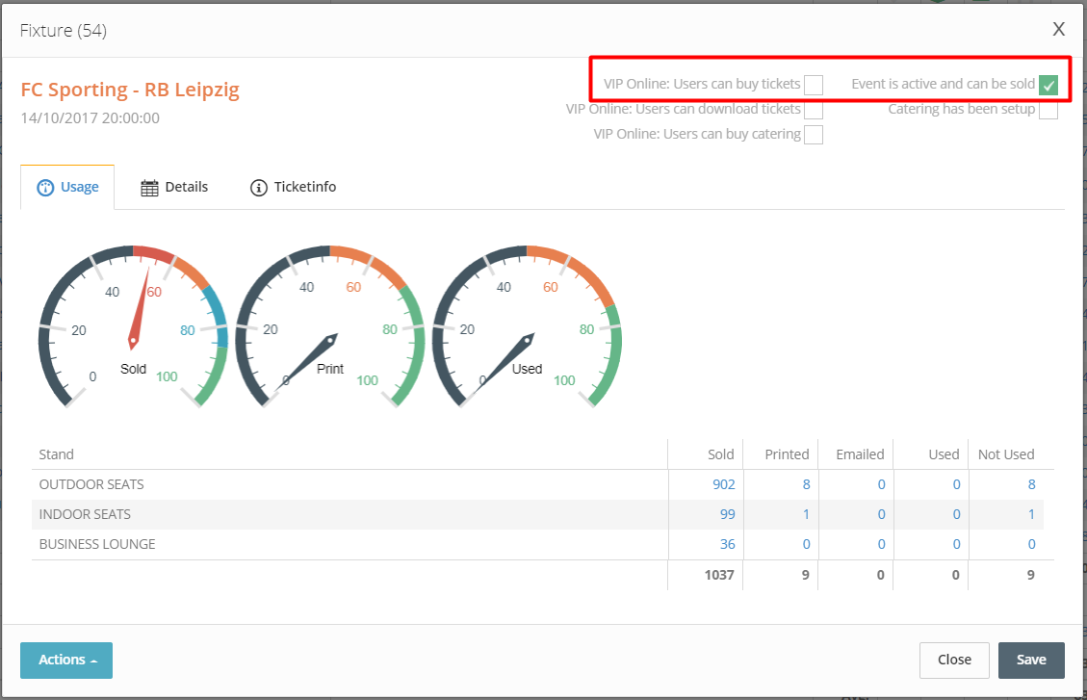Click the Used gauge dial
This screenshot has height=700, width=1087.
(x=527, y=325)
